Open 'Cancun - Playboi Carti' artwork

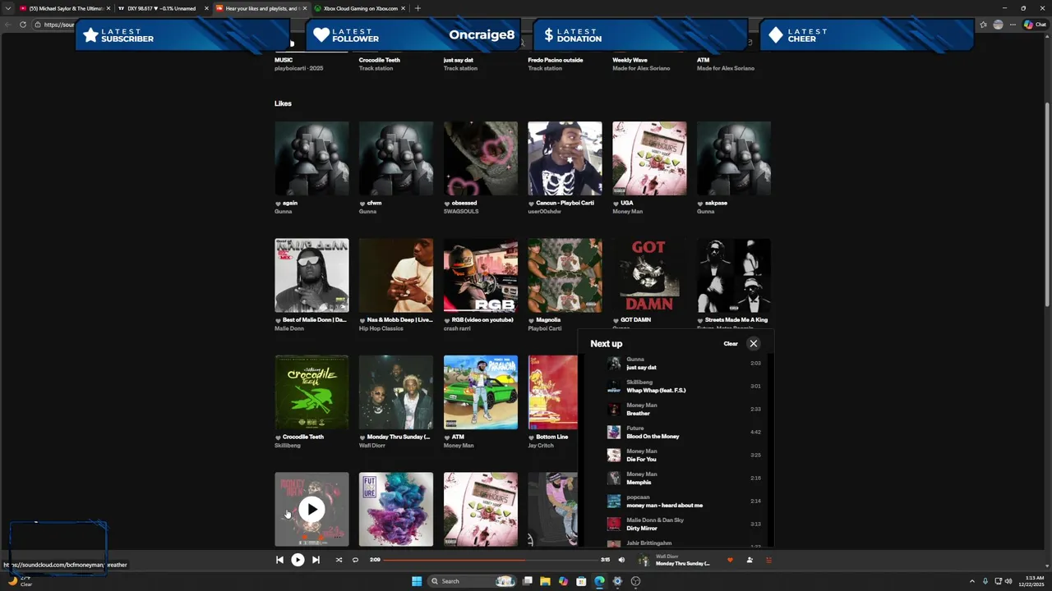[x=565, y=158]
